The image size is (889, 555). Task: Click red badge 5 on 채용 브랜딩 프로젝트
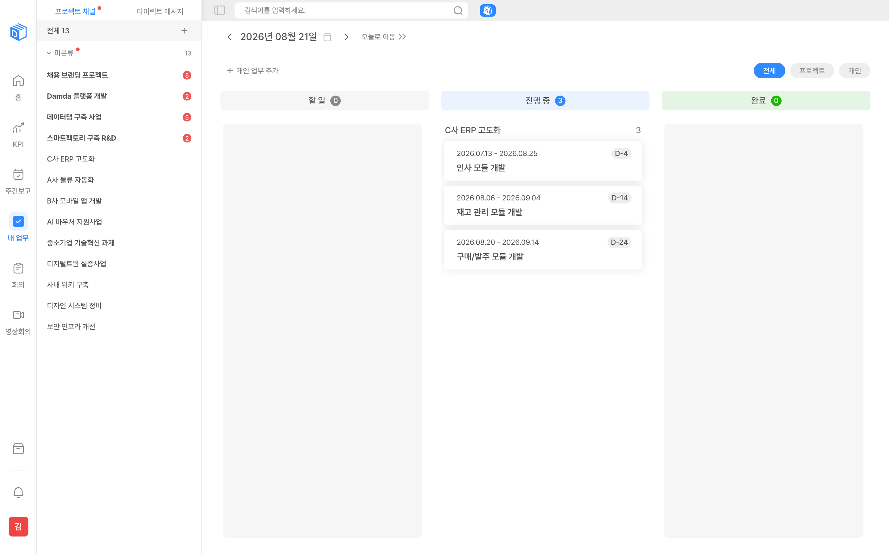pos(187,75)
